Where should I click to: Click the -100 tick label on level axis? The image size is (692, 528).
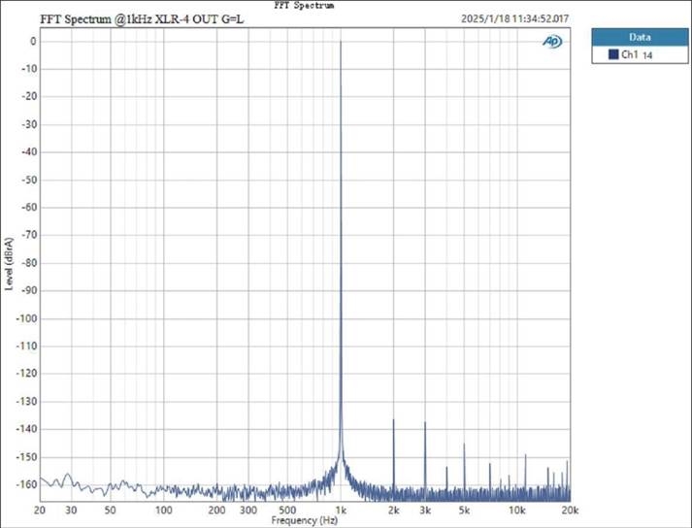pyautogui.click(x=26, y=318)
